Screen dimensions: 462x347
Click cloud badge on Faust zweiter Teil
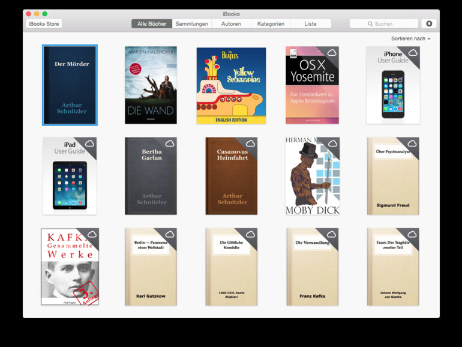[412, 234]
